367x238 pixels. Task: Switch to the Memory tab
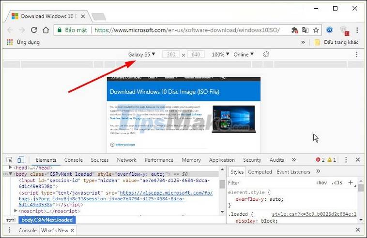click(191, 160)
